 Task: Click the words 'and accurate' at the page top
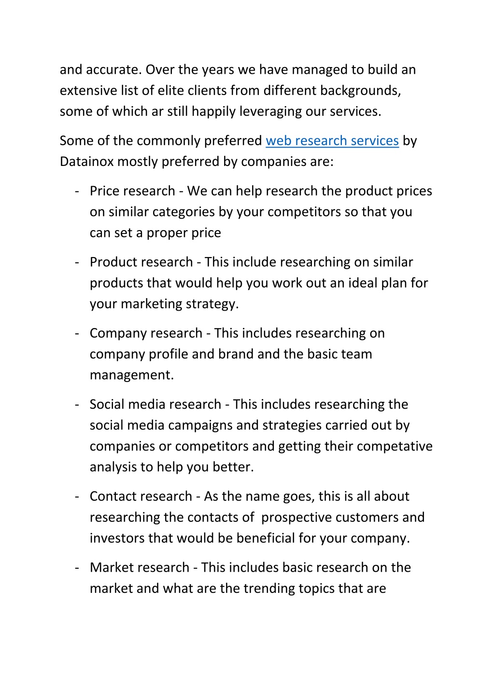[x=100, y=70]
